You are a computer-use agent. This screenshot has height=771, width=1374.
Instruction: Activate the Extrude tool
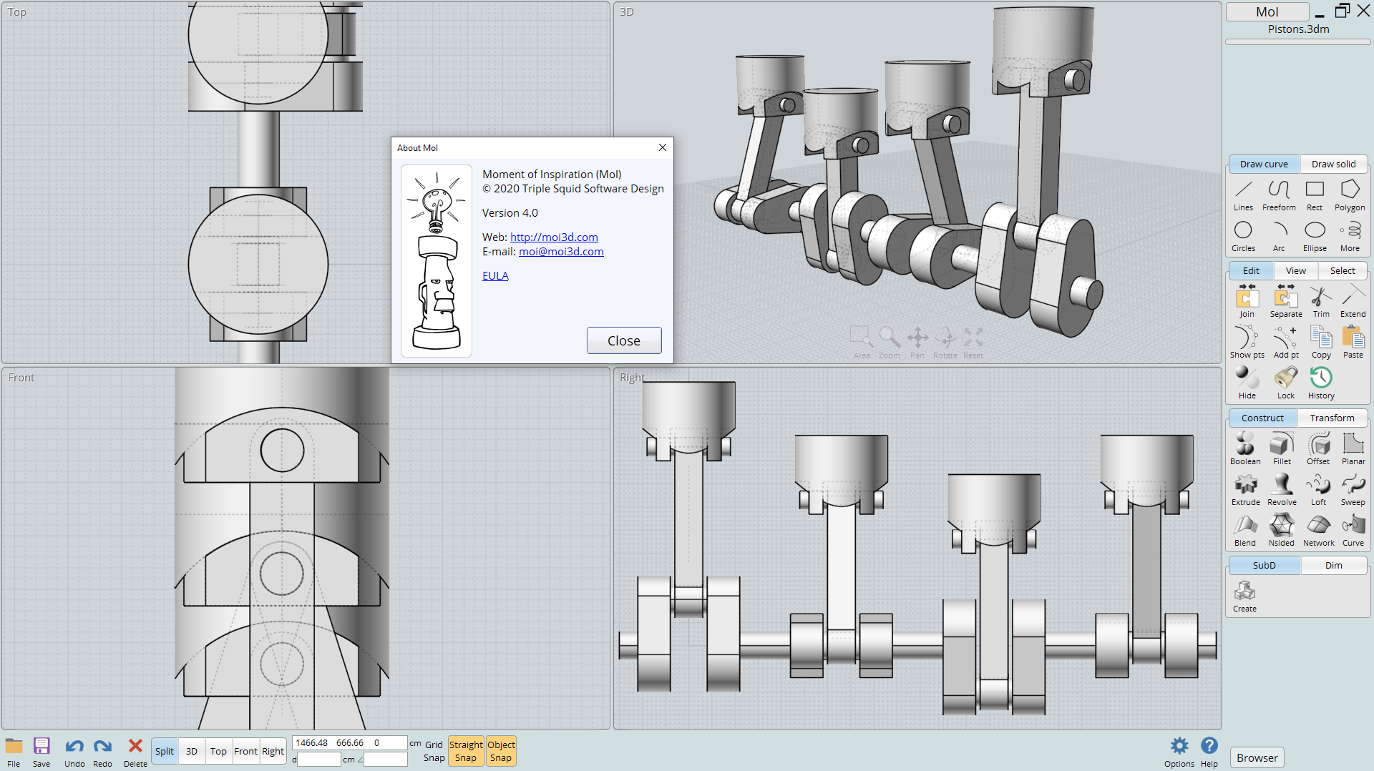pos(1245,489)
